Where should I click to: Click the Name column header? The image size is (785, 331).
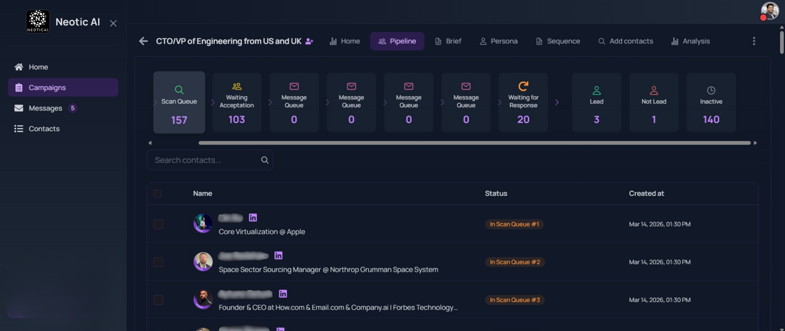pyautogui.click(x=203, y=193)
